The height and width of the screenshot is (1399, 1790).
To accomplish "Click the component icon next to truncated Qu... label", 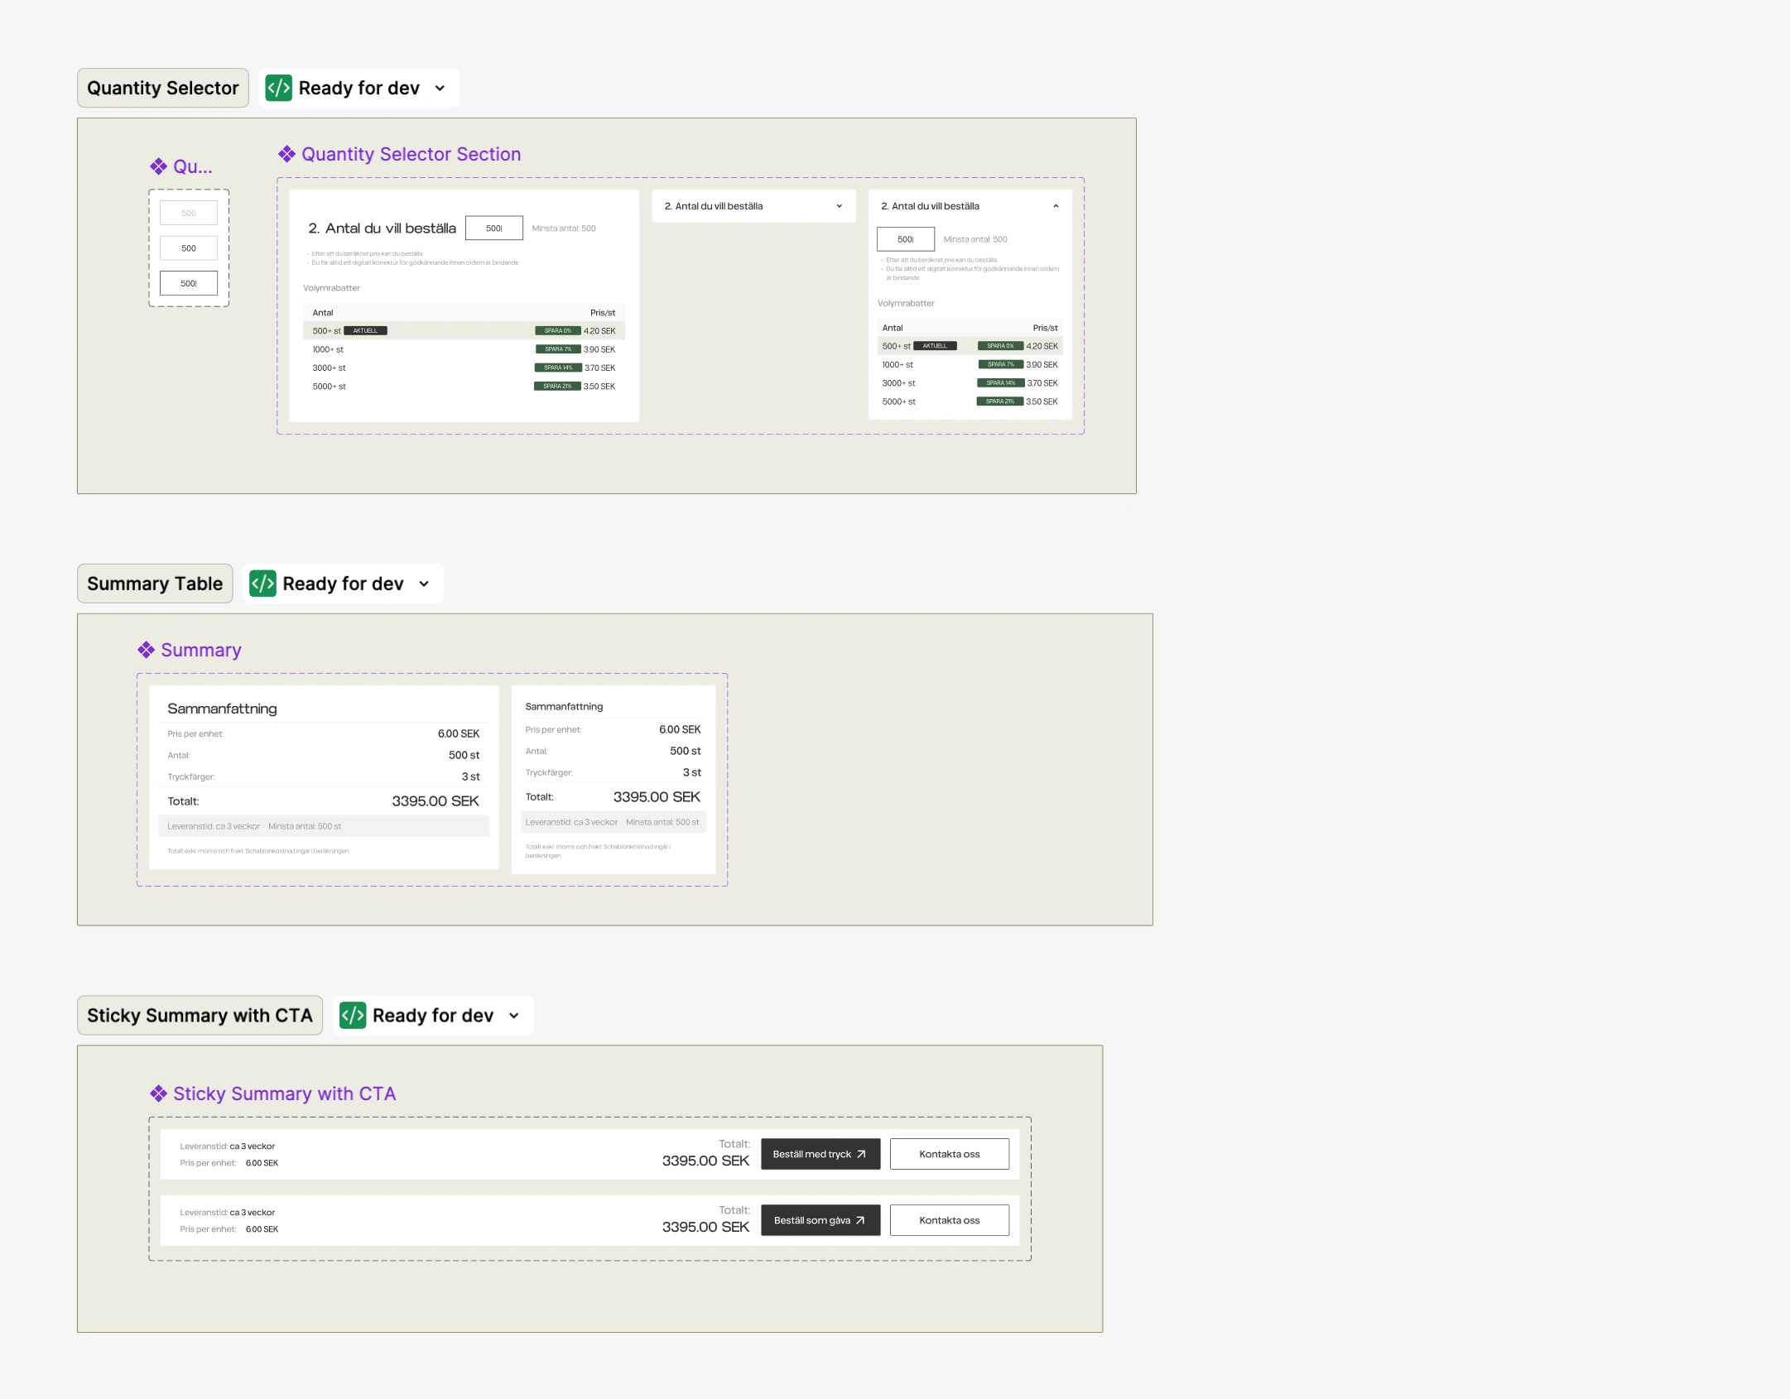I will [158, 166].
